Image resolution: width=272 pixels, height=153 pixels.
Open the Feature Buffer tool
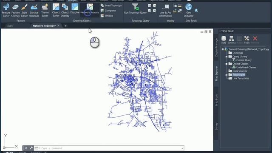coord(6,10)
